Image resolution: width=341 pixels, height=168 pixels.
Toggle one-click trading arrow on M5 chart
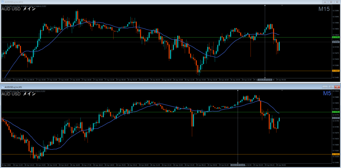pyautogui.click(x=2, y=91)
